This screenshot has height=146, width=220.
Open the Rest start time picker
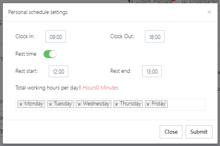59,71
